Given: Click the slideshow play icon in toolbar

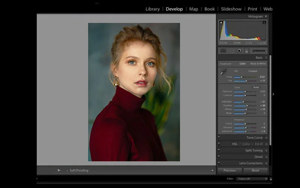Looking at the screenshot, I should [x=59, y=170].
